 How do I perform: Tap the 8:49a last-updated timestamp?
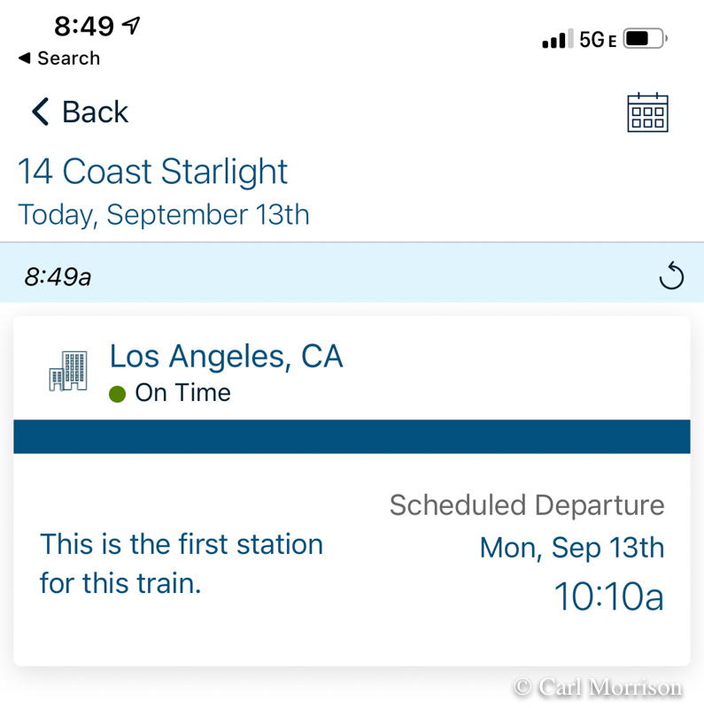click(58, 277)
